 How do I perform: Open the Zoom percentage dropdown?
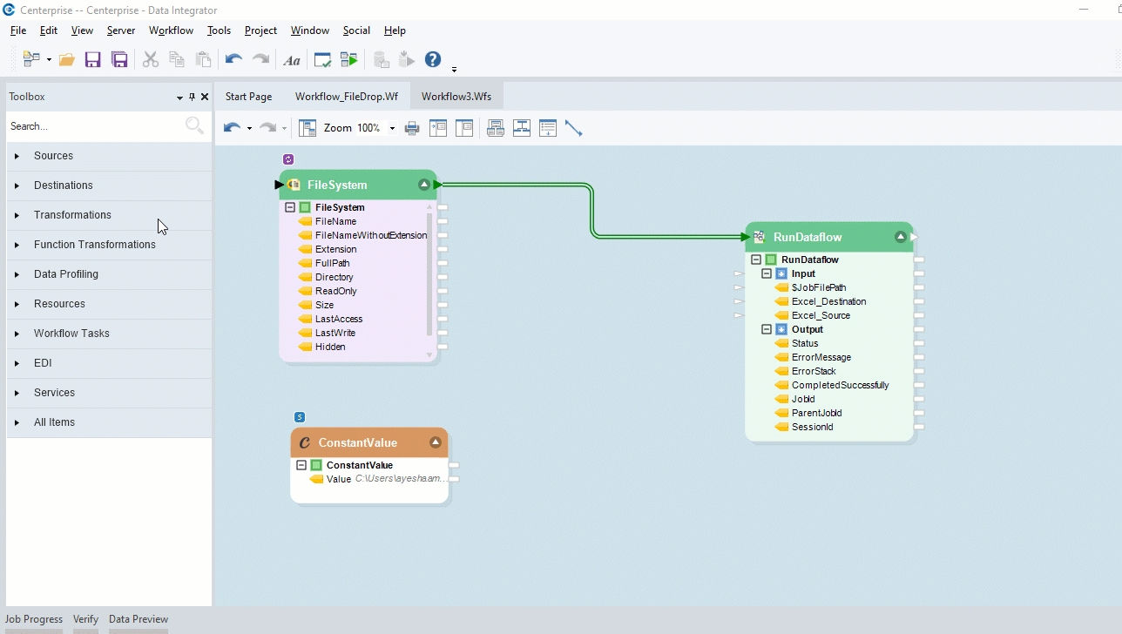pos(392,128)
